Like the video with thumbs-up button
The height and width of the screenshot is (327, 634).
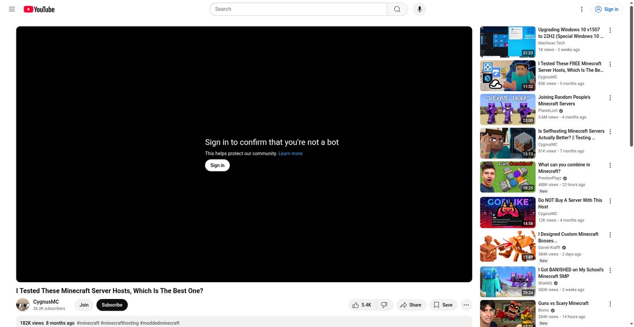click(x=362, y=305)
